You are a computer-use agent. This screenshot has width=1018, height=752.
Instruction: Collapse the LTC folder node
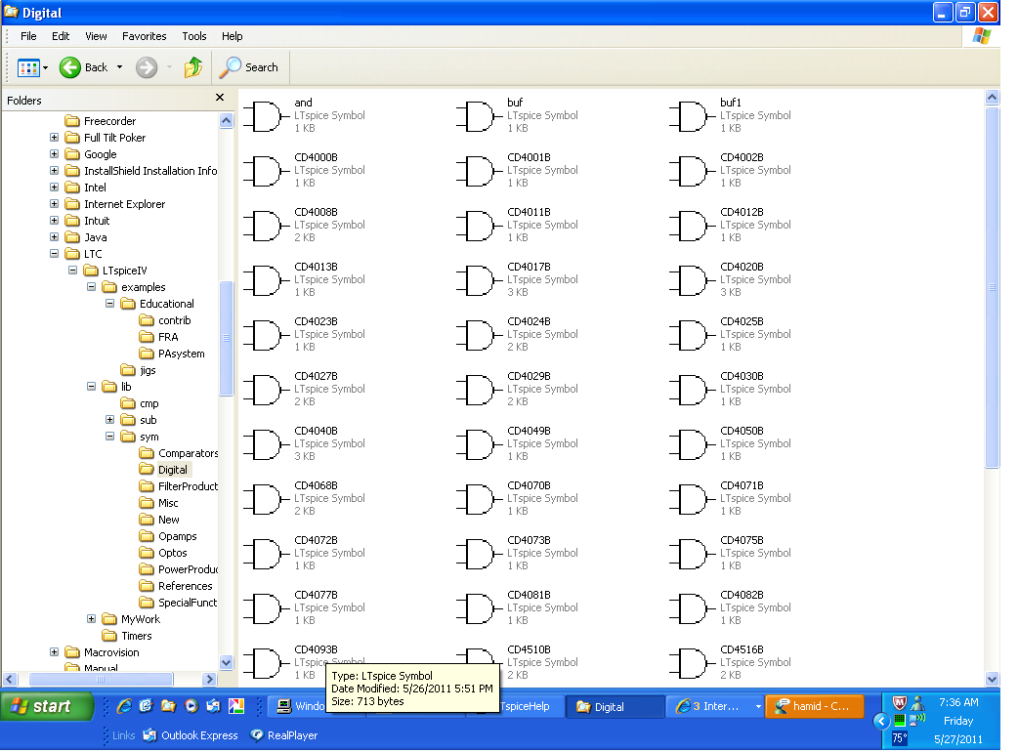click(x=55, y=254)
